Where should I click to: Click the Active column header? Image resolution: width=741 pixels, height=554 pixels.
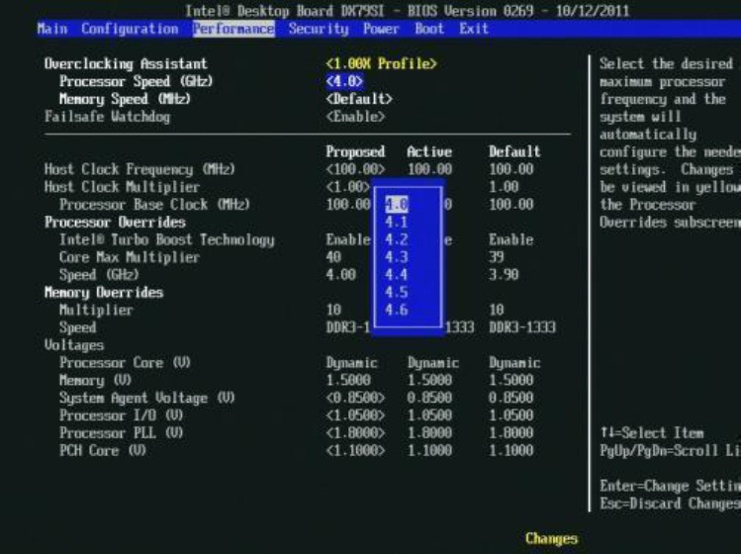[429, 151]
